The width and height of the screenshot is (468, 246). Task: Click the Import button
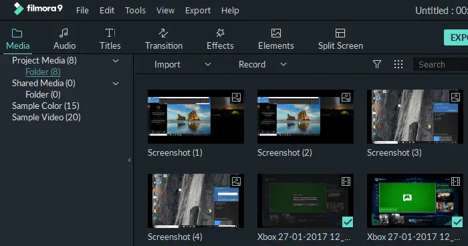click(167, 64)
